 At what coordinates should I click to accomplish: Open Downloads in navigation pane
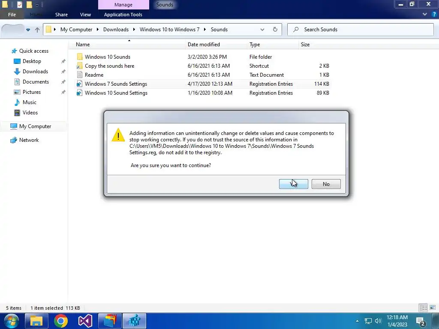tap(35, 72)
